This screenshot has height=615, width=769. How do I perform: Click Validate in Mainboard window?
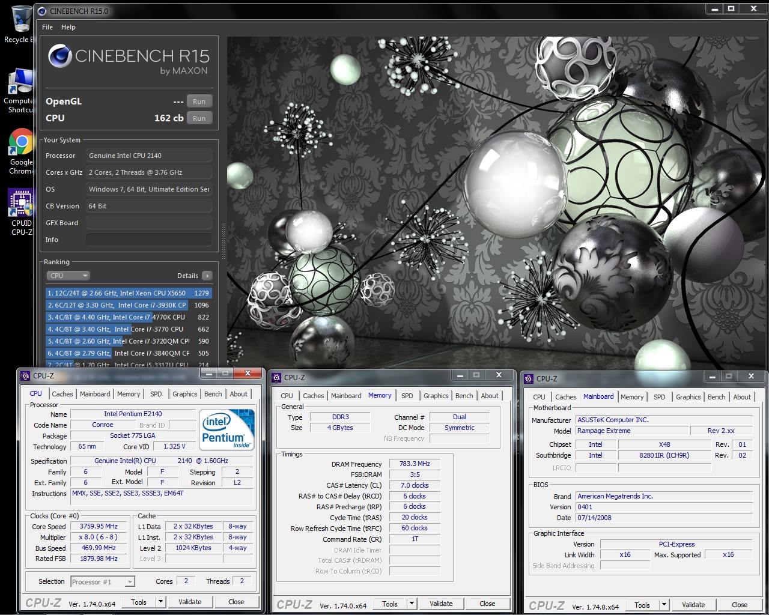693,605
